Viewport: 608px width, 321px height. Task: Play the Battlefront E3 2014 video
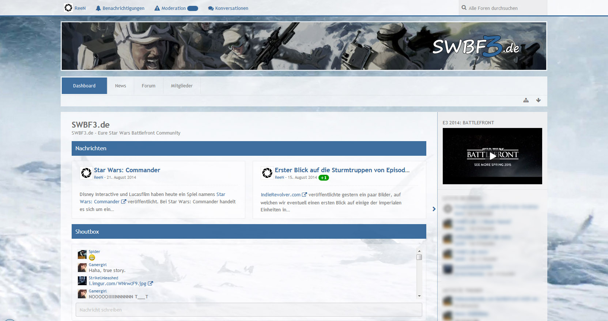[x=492, y=156]
